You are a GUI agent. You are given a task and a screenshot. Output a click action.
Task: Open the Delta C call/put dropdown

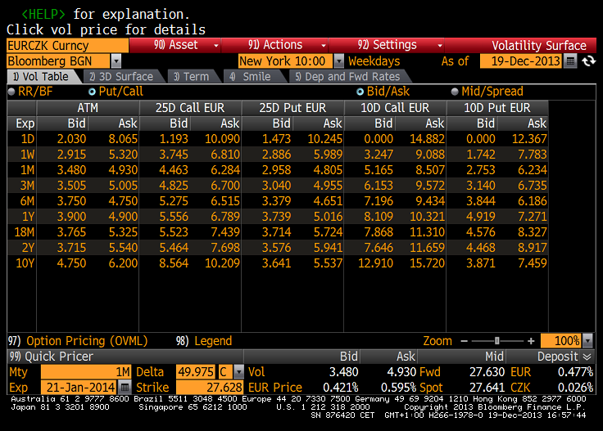[238, 372]
